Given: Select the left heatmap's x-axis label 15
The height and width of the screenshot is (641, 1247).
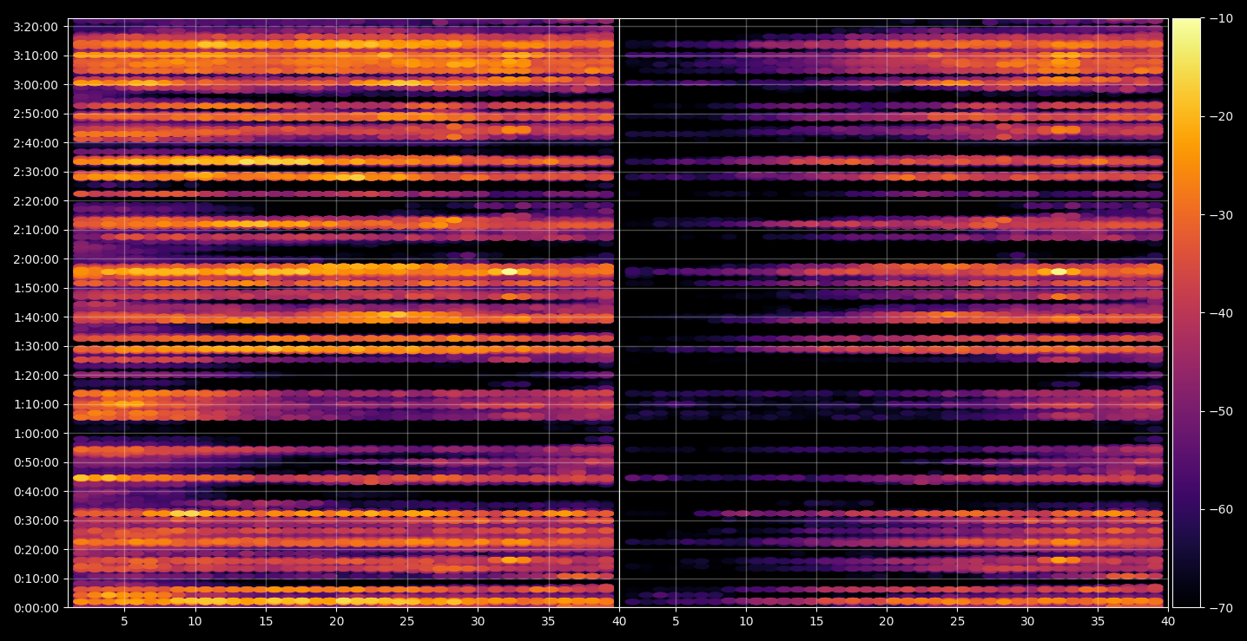Looking at the screenshot, I should point(266,622).
